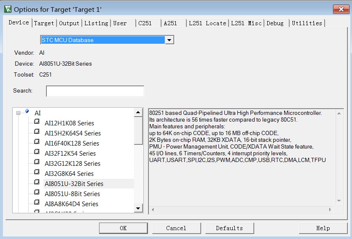Click the '80251 based Quad-Pipelined' description line
The height and width of the screenshot is (239, 352).
[x=236, y=113]
